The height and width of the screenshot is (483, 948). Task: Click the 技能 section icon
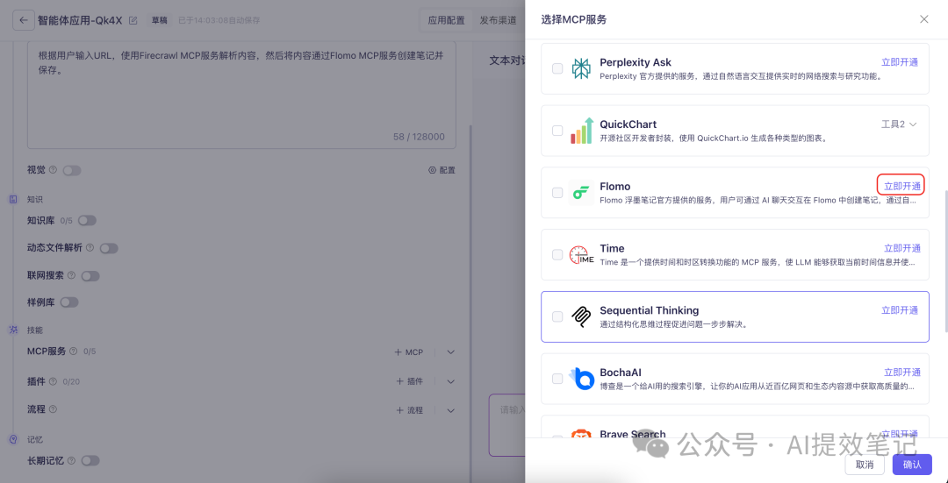pyautogui.click(x=13, y=330)
